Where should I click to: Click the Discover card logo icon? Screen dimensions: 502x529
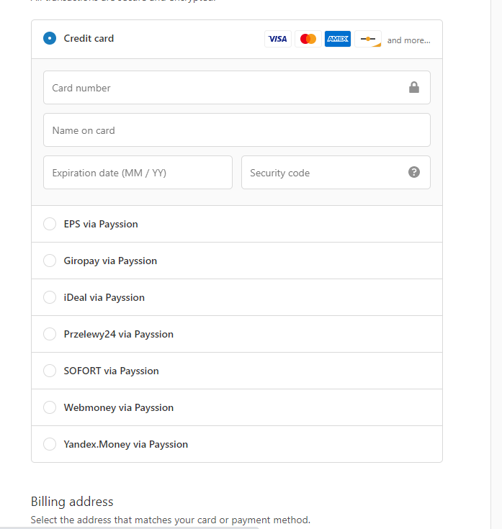tap(368, 39)
